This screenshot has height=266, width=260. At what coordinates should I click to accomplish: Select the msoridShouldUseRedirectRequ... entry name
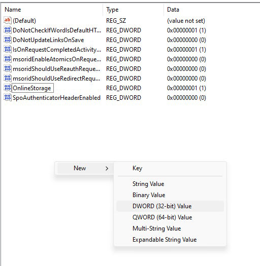point(56,79)
